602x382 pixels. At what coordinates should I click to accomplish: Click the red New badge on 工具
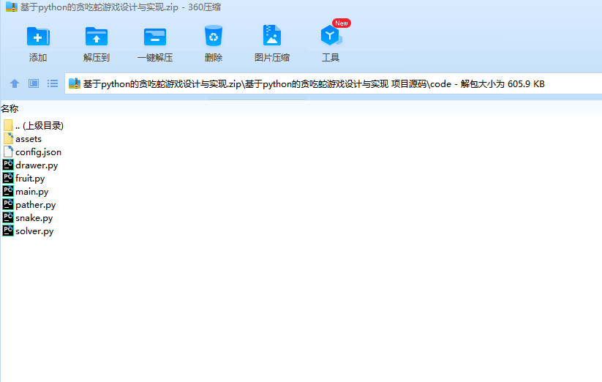pos(342,23)
